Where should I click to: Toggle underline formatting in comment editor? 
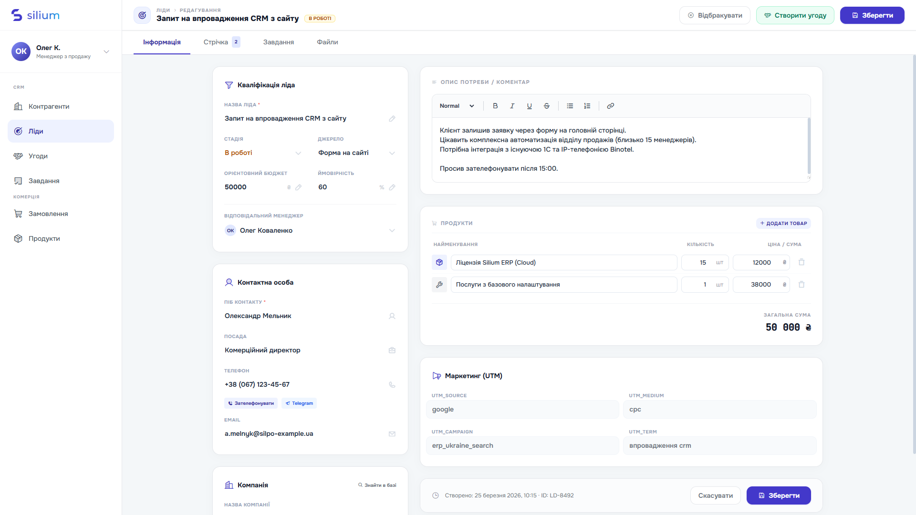click(x=530, y=106)
